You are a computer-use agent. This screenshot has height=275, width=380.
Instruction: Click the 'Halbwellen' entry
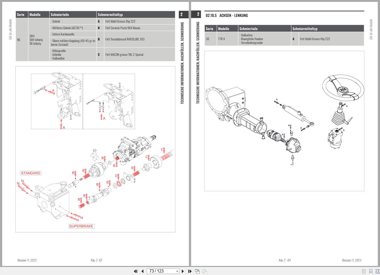click(x=58, y=58)
